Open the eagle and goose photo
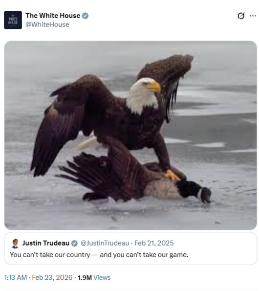The image size is (259, 291). click(x=130, y=135)
